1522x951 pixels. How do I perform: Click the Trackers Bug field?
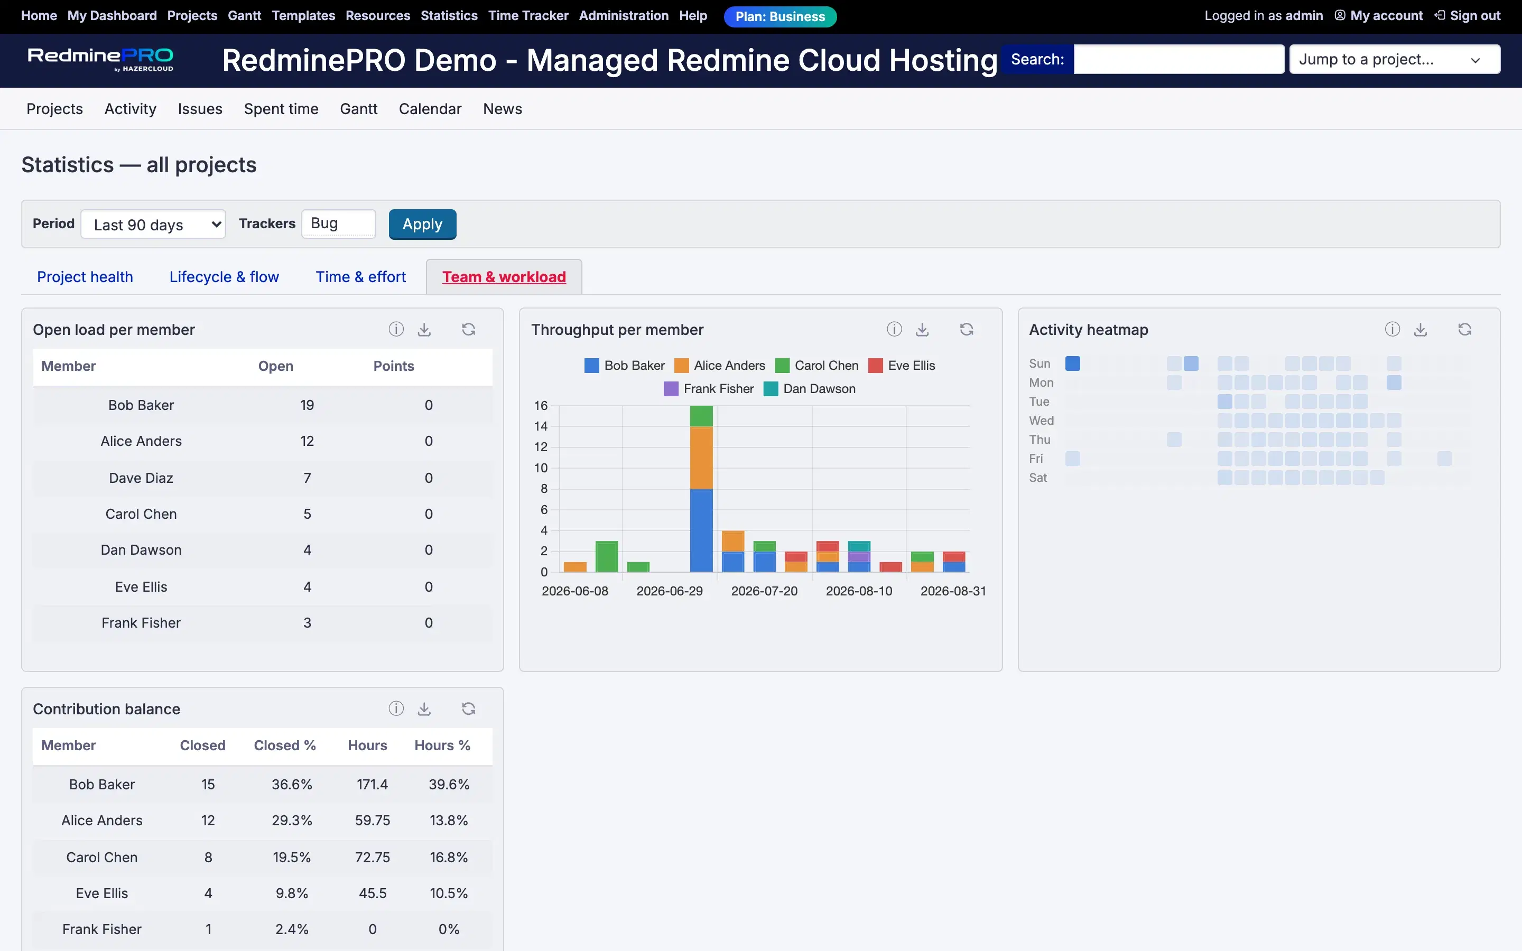338,224
